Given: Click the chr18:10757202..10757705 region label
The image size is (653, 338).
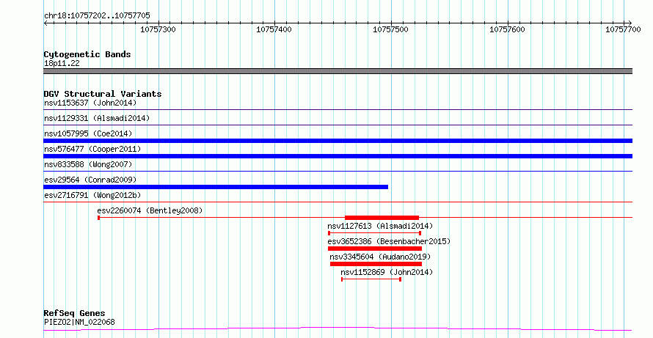Looking at the screenshot, I should 97,16.
